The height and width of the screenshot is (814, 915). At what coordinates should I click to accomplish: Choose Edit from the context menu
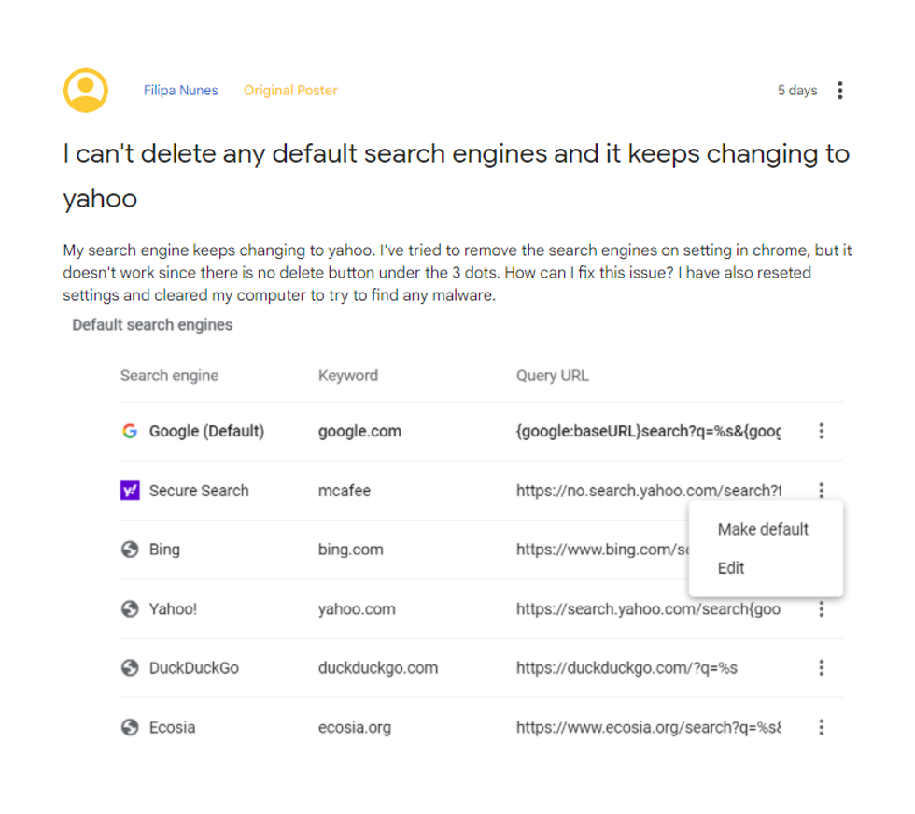click(x=731, y=568)
